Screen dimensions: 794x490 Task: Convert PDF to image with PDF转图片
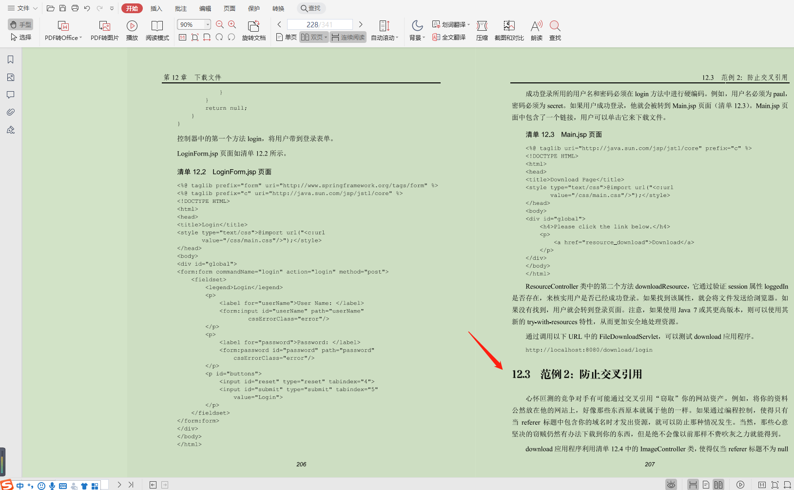click(x=105, y=30)
